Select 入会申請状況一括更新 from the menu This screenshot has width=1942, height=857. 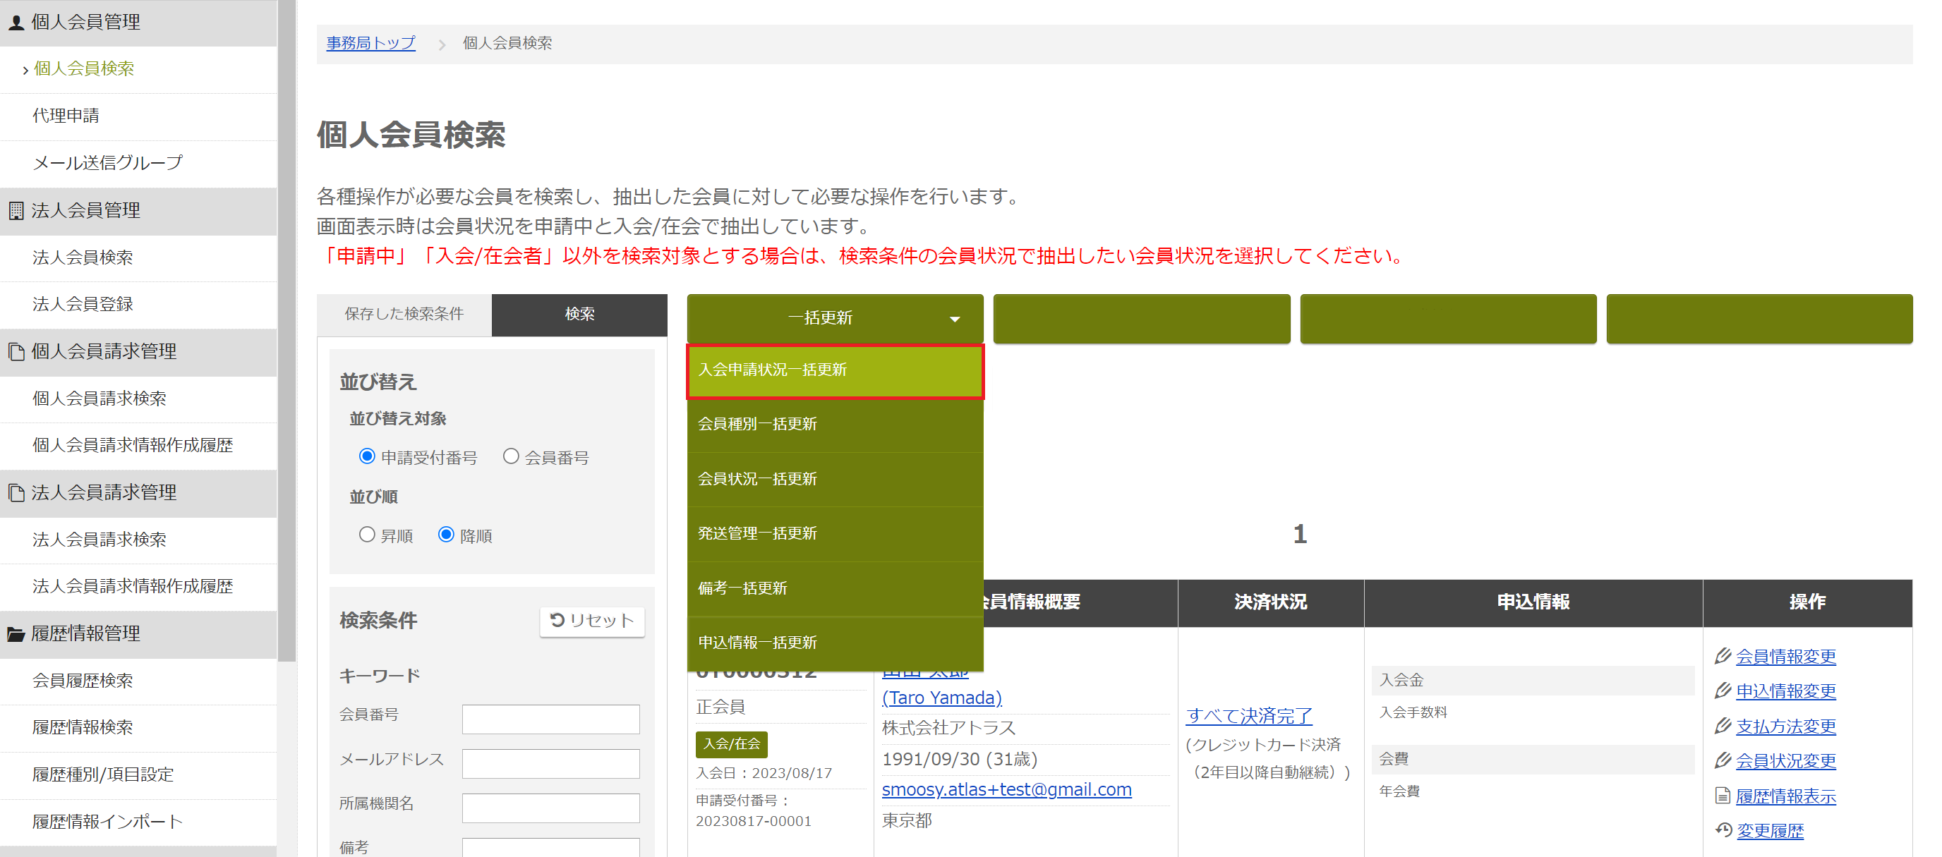(x=836, y=370)
